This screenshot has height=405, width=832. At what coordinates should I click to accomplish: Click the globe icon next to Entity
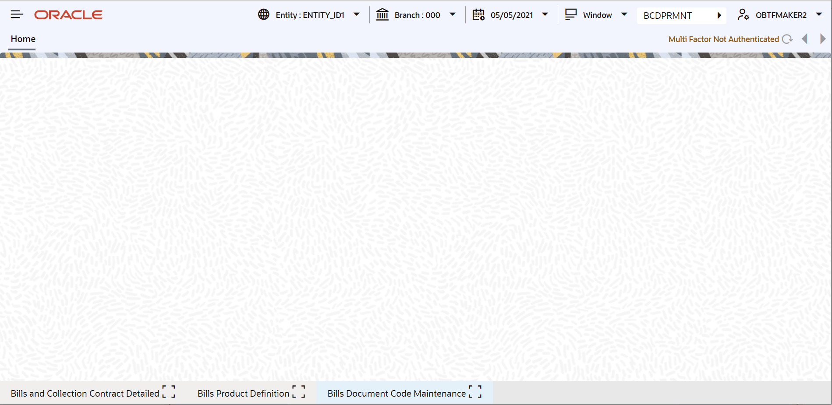[x=263, y=14]
